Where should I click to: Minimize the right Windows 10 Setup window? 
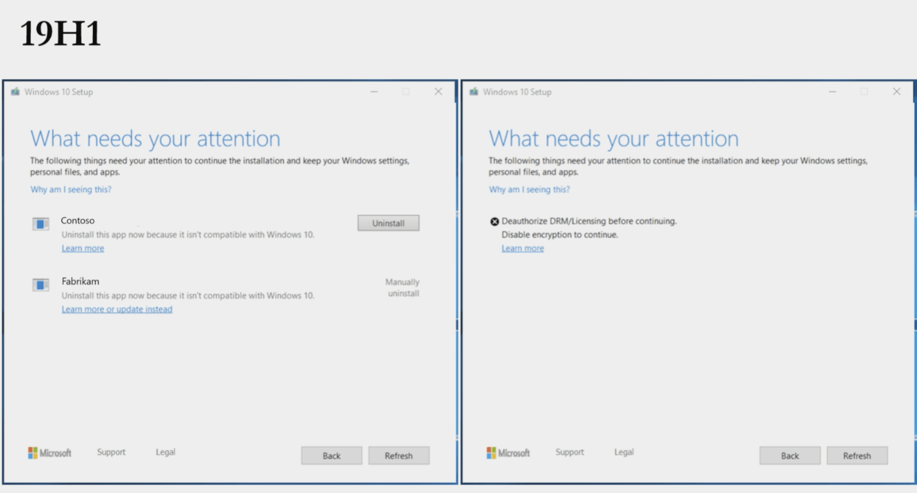tap(832, 92)
